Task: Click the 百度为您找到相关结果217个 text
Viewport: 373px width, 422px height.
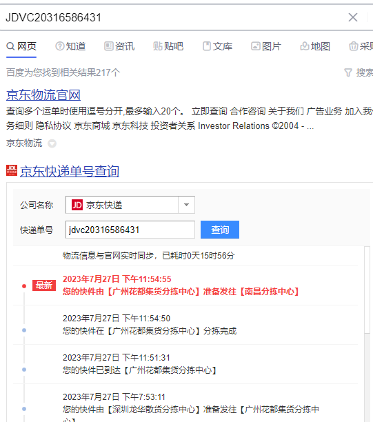Action: click(x=63, y=72)
